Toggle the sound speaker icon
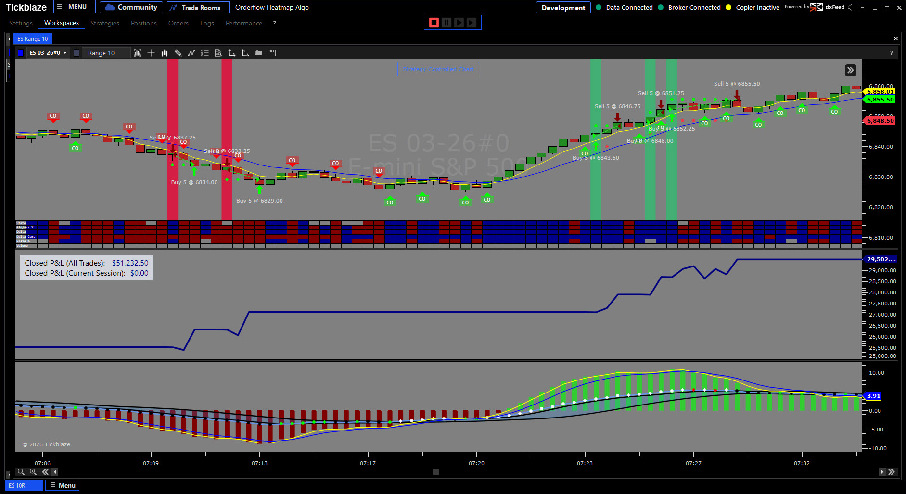906x494 pixels. (851, 7)
